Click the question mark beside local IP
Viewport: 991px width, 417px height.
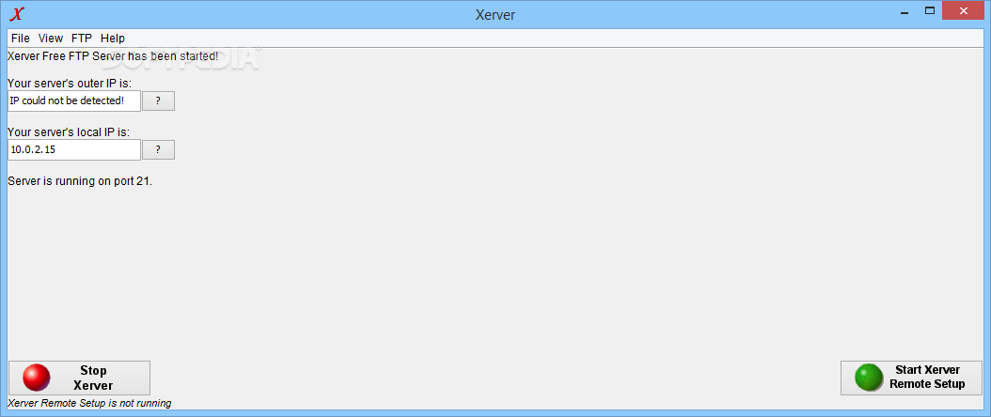tap(158, 150)
